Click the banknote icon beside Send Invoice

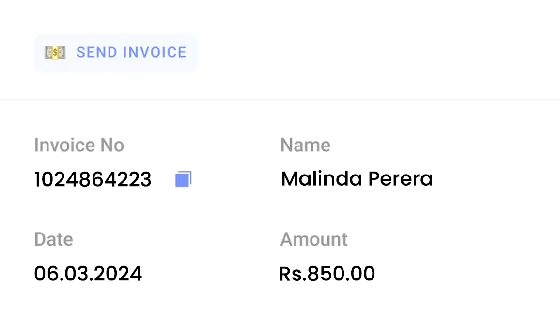point(55,53)
